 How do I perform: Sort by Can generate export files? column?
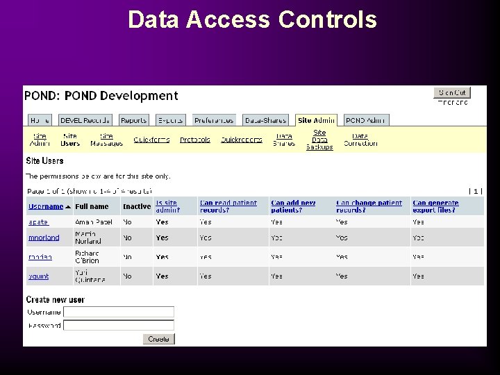435,206
